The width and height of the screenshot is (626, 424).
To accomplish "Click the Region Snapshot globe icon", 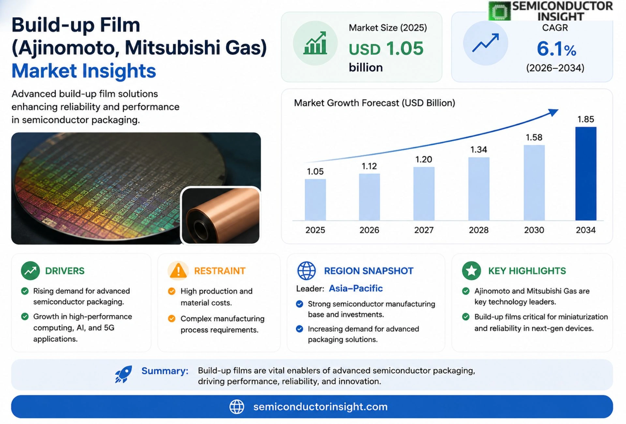I will tap(306, 271).
